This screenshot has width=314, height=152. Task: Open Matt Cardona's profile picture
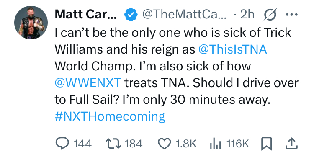coord(31,23)
